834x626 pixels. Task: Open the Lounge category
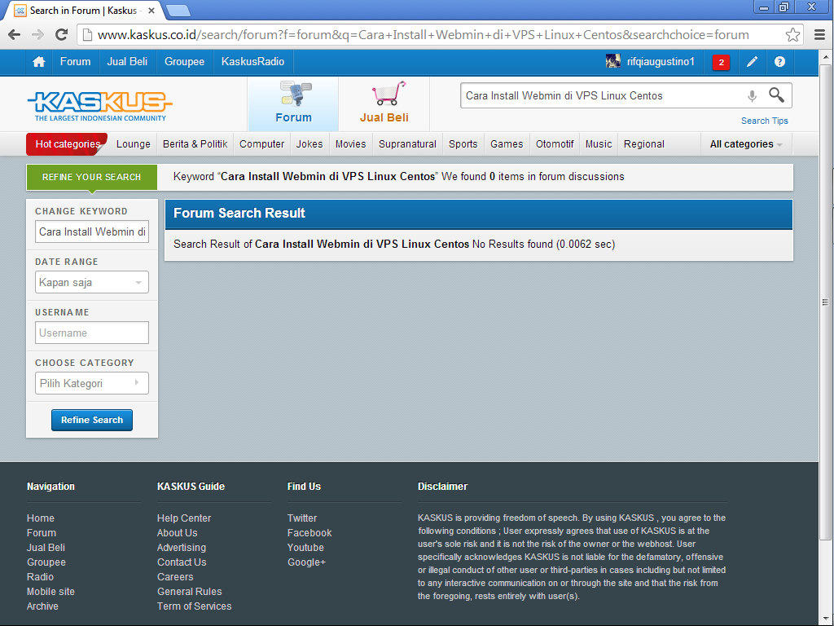pyautogui.click(x=133, y=144)
